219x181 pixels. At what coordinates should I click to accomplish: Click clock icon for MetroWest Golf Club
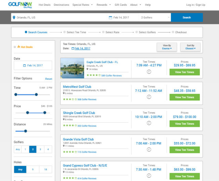tap(149, 97)
